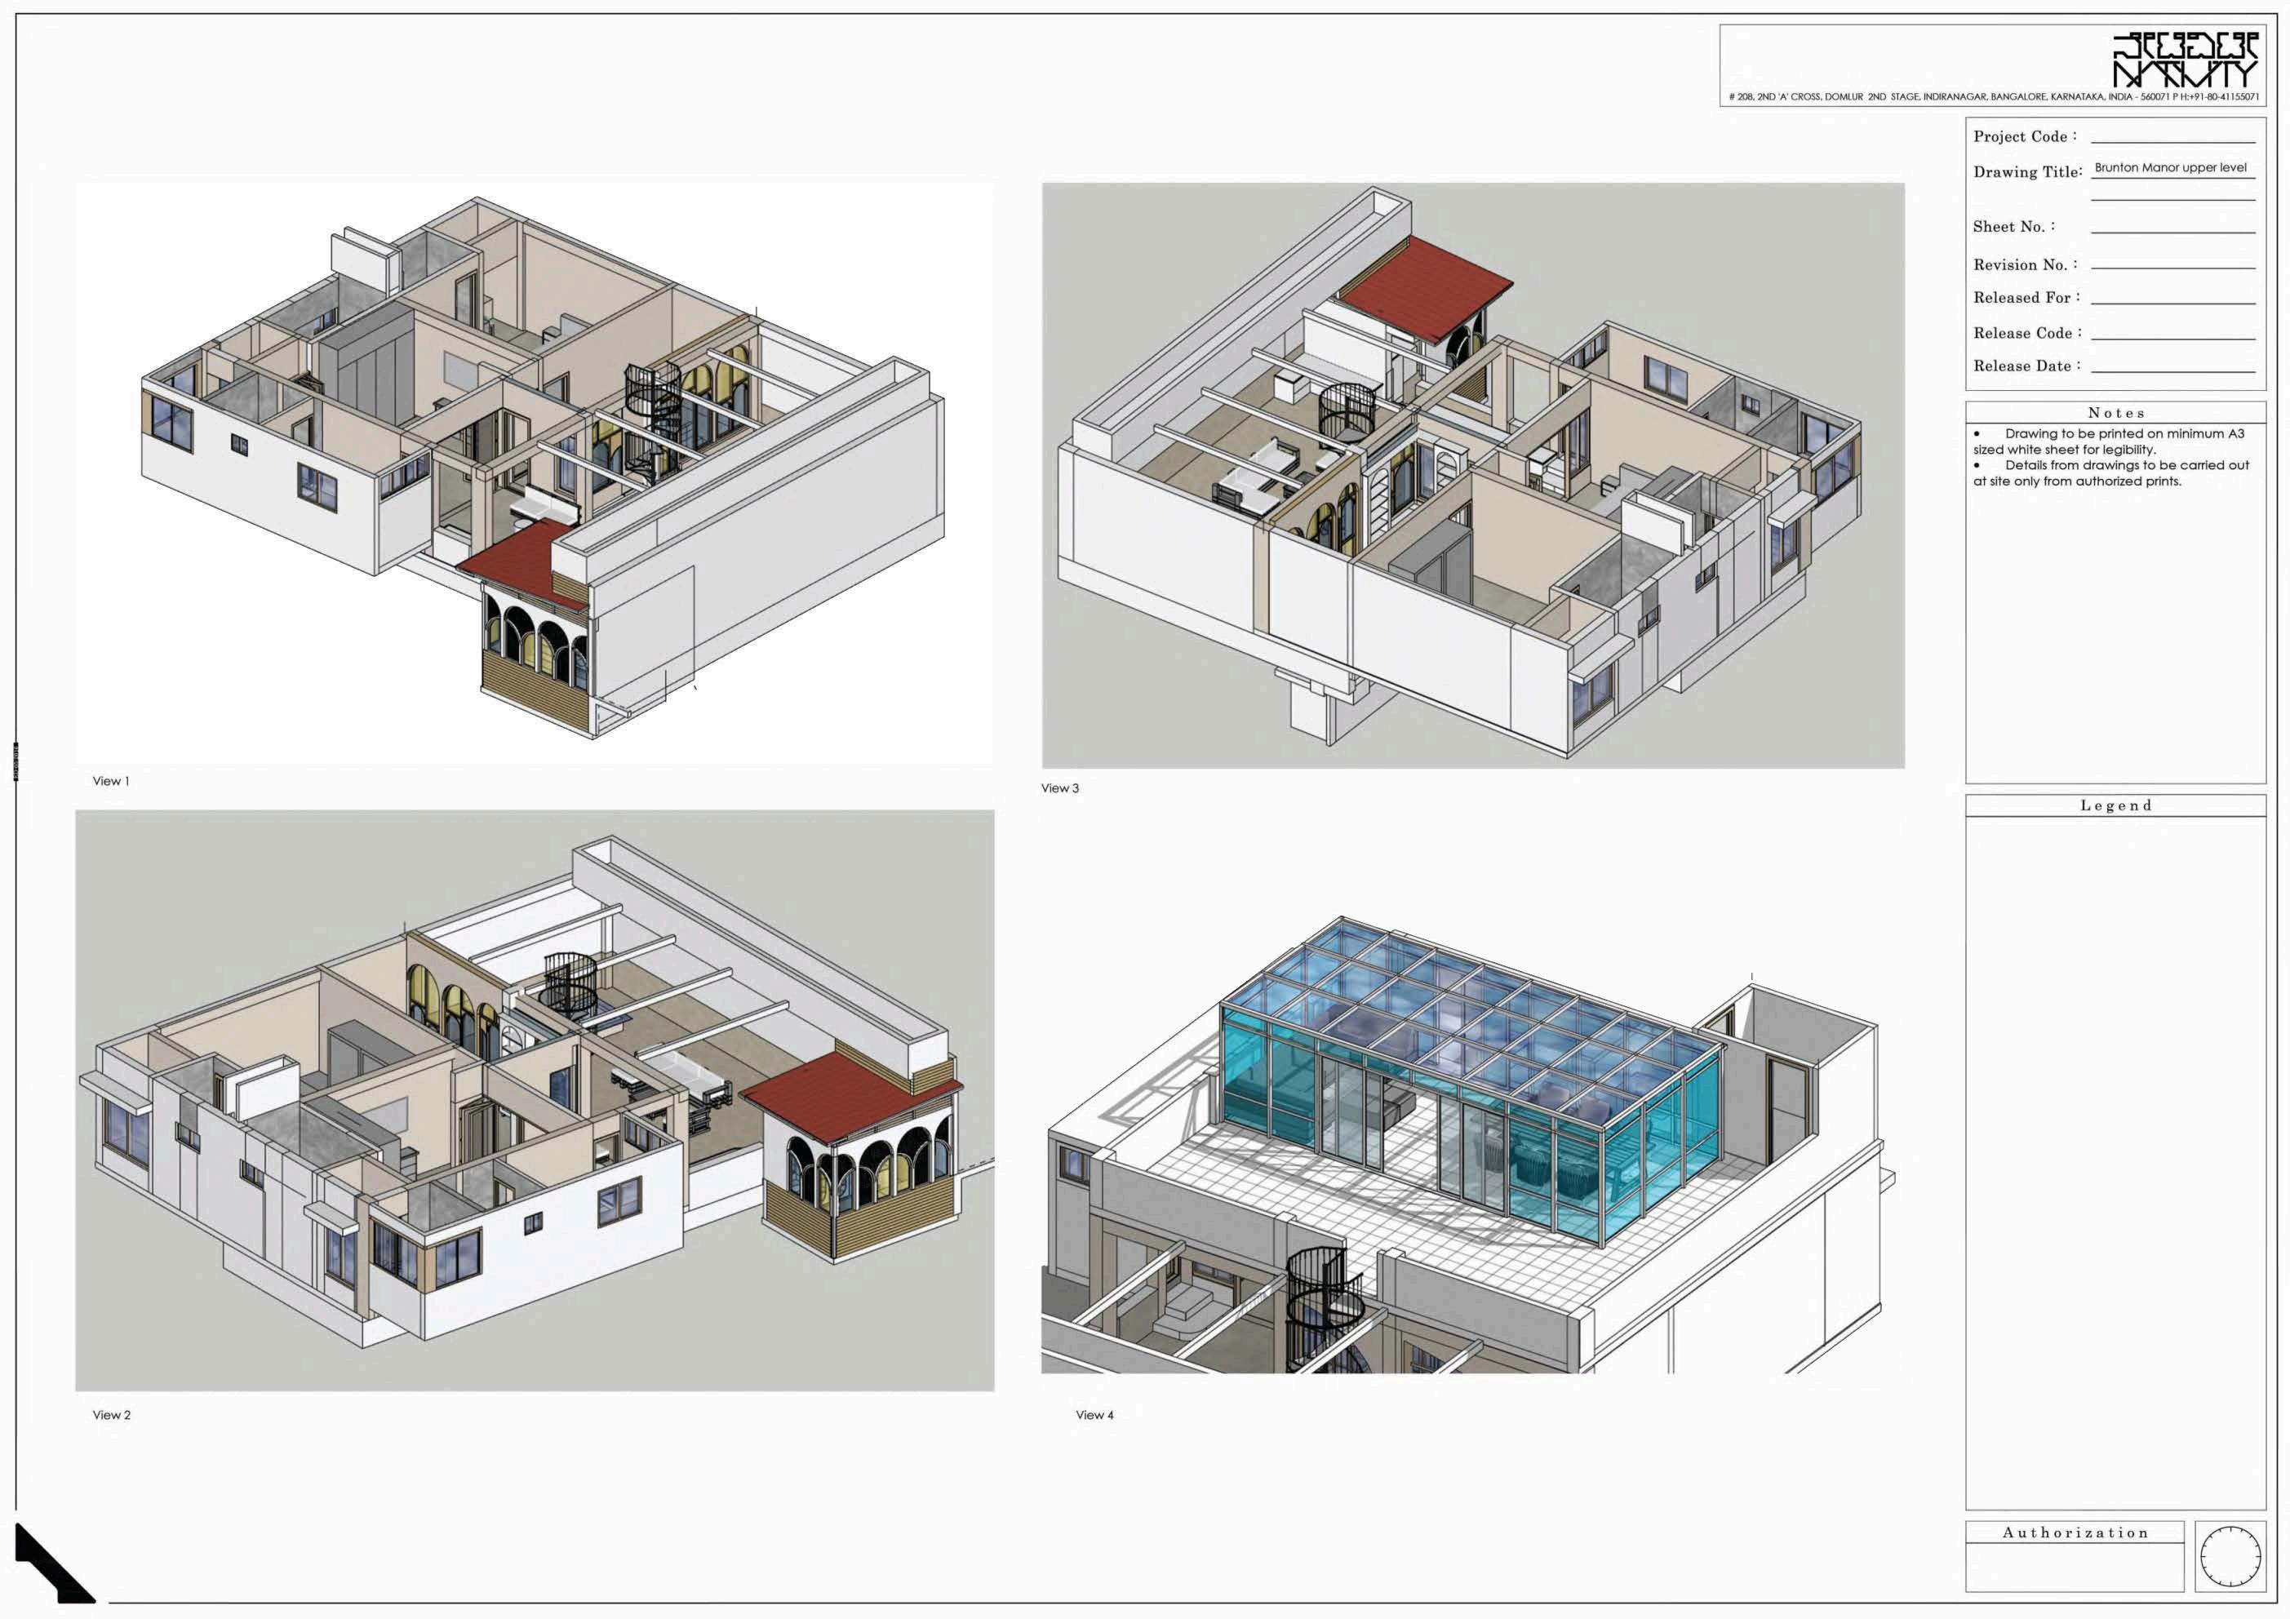The height and width of the screenshot is (1619, 2290).
Task: Click the Legend panel header
Action: [x=2115, y=805]
